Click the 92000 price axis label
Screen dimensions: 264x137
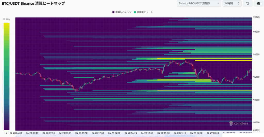(256, 100)
